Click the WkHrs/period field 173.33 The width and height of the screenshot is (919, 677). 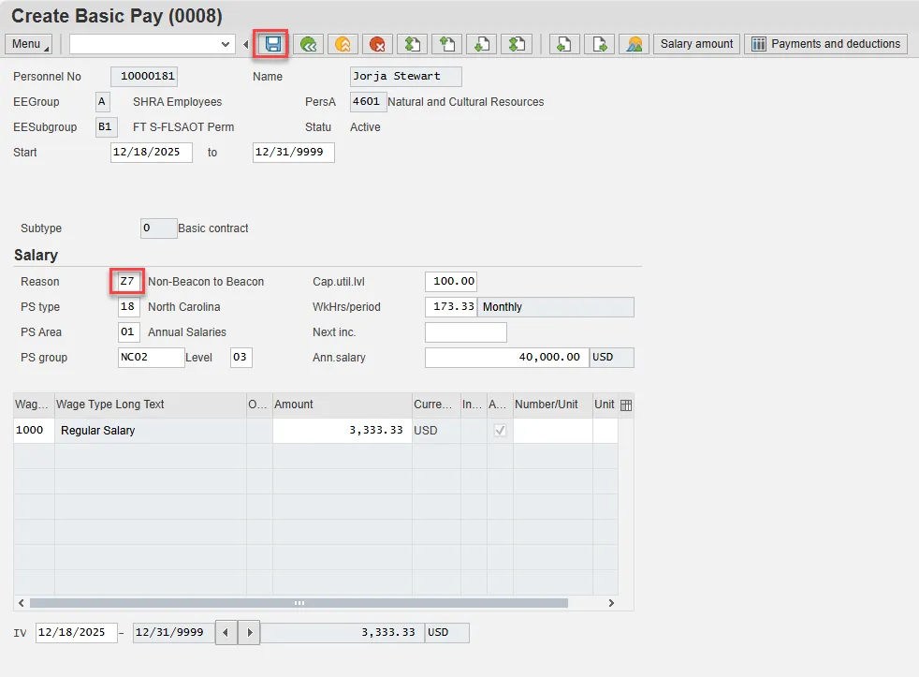pyautogui.click(x=451, y=307)
